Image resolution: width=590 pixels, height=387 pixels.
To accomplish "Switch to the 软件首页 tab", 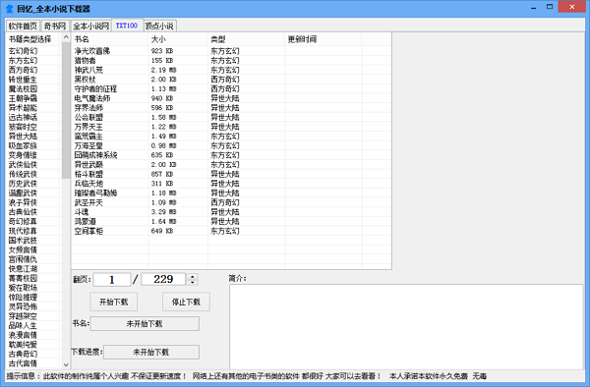I will pyautogui.click(x=23, y=26).
